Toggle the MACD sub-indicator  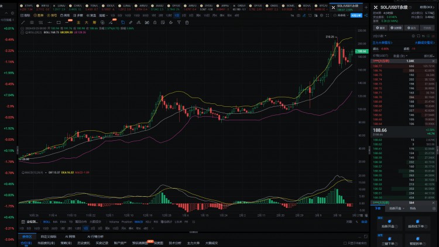tap(139, 222)
